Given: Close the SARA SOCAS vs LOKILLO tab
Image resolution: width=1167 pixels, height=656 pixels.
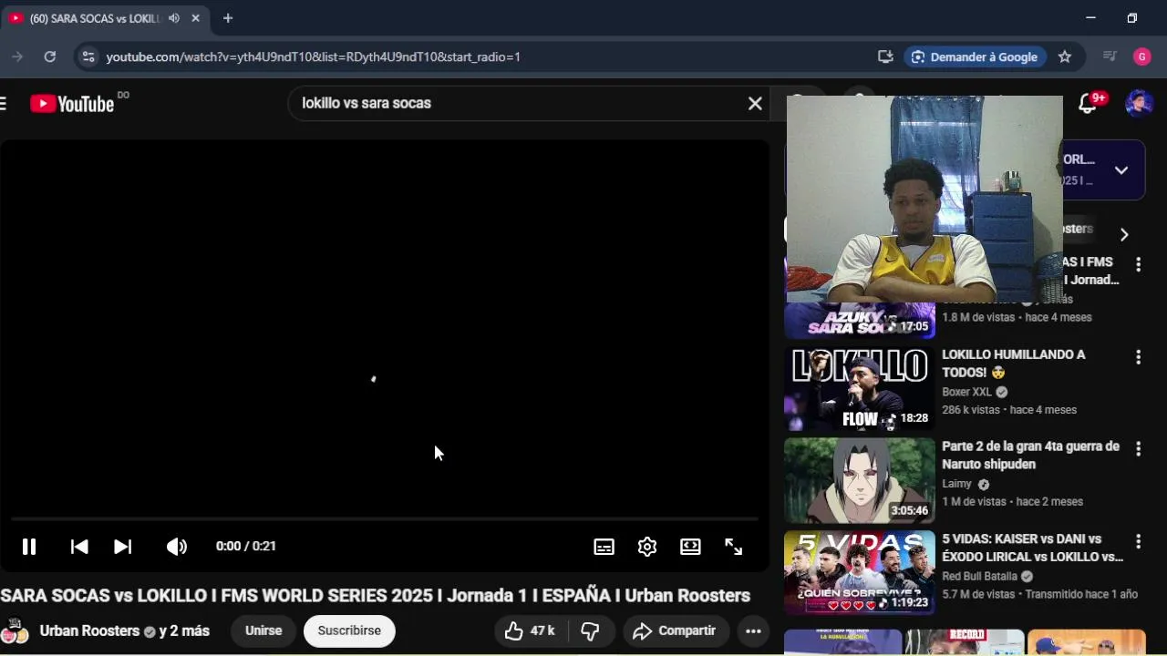Looking at the screenshot, I should [x=195, y=18].
